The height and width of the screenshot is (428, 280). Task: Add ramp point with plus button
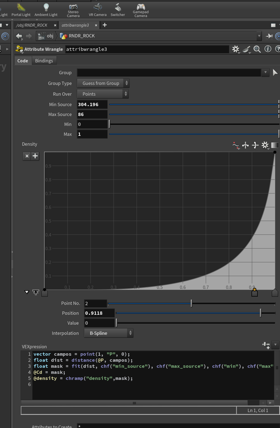click(35, 156)
